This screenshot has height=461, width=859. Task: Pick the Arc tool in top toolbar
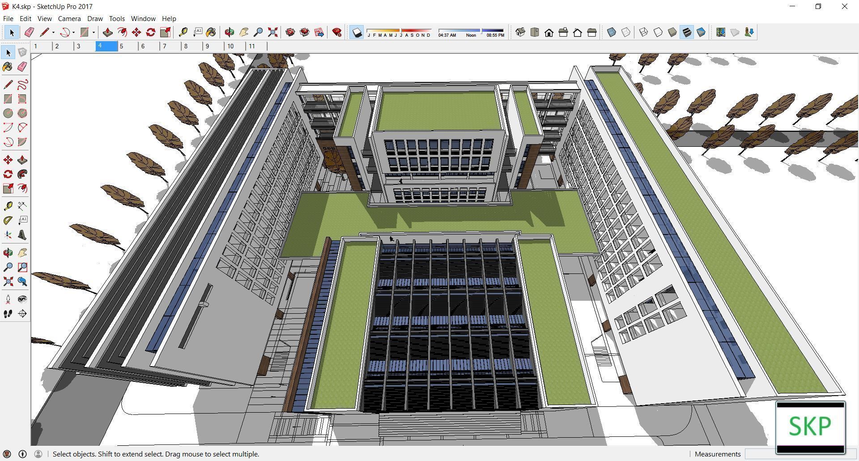[x=65, y=32]
